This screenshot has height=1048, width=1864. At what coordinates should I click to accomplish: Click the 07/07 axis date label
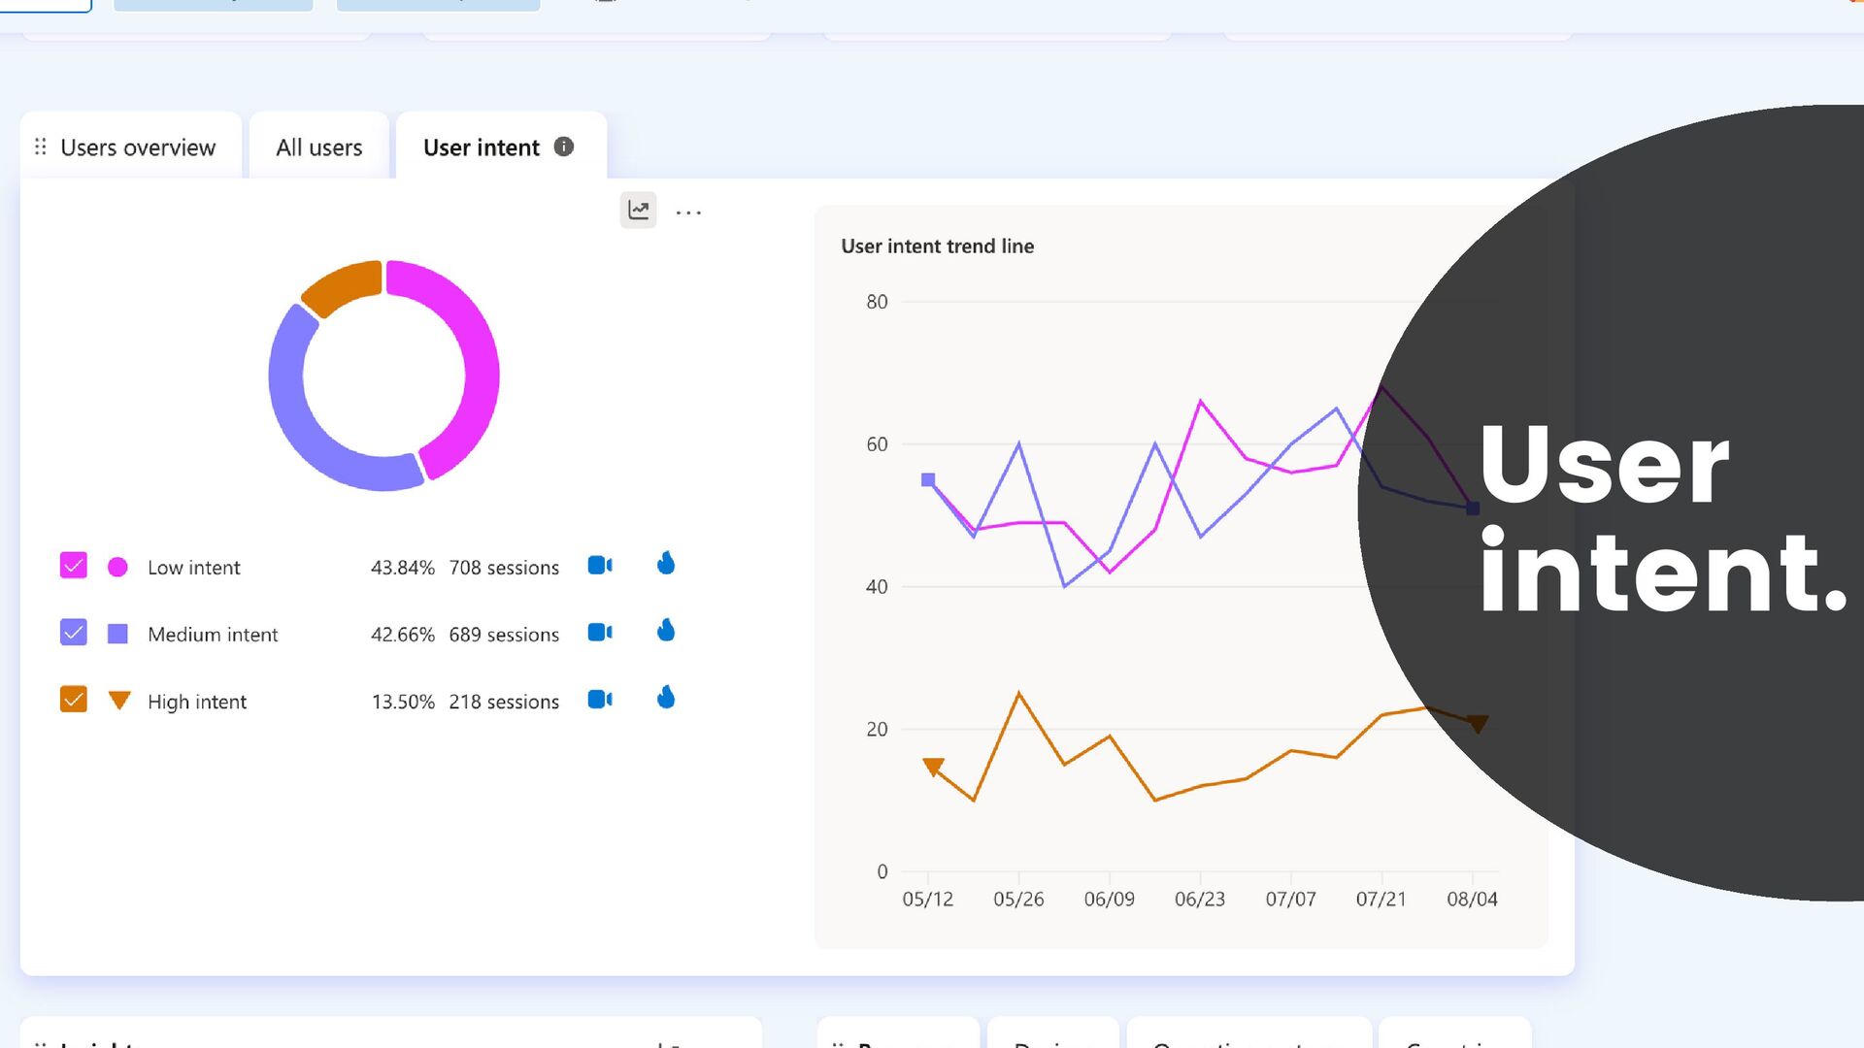click(x=1290, y=900)
